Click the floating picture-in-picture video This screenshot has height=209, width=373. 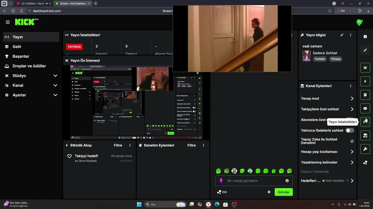232,38
